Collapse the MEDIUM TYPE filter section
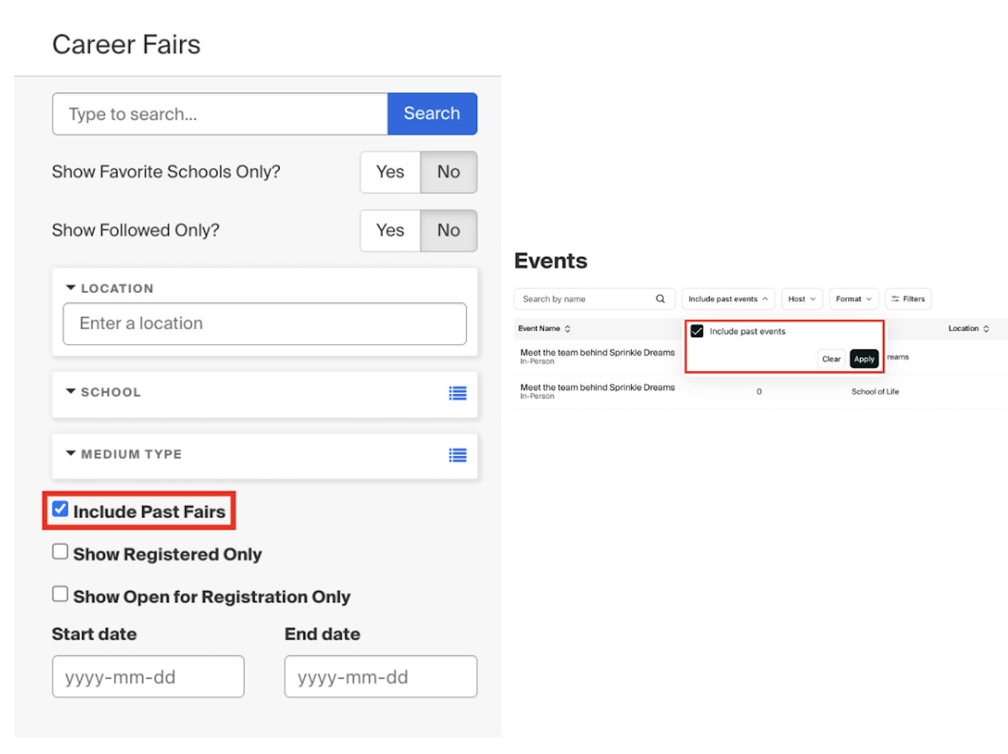The height and width of the screenshot is (754, 1008). pyautogui.click(x=70, y=453)
